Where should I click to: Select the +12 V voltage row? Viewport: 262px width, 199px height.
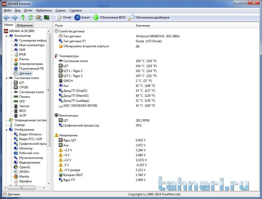[x=103, y=160]
